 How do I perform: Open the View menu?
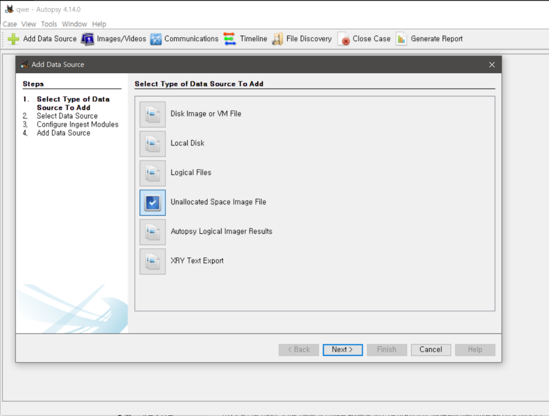click(x=29, y=24)
